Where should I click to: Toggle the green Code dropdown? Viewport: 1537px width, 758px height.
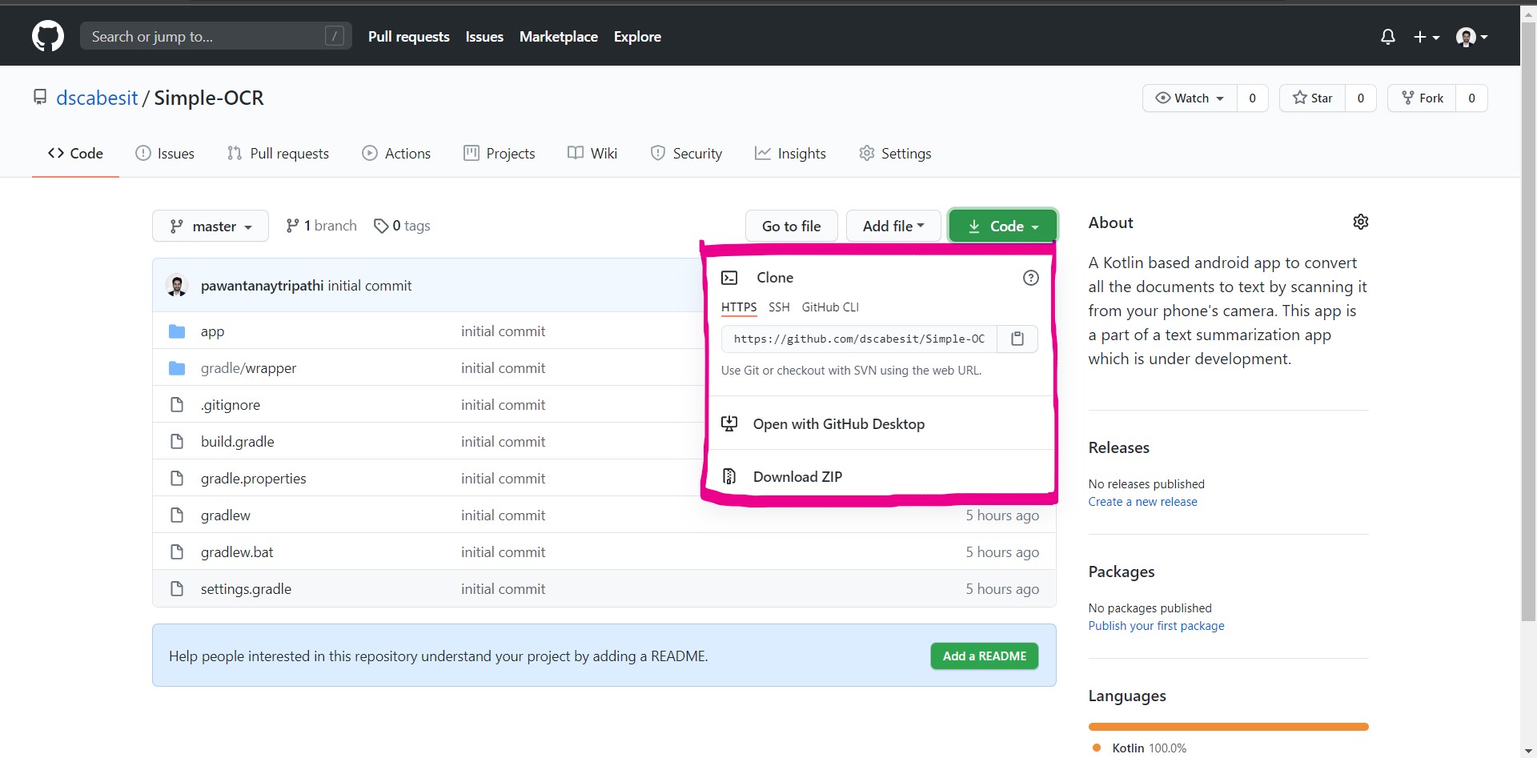click(x=1003, y=227)
